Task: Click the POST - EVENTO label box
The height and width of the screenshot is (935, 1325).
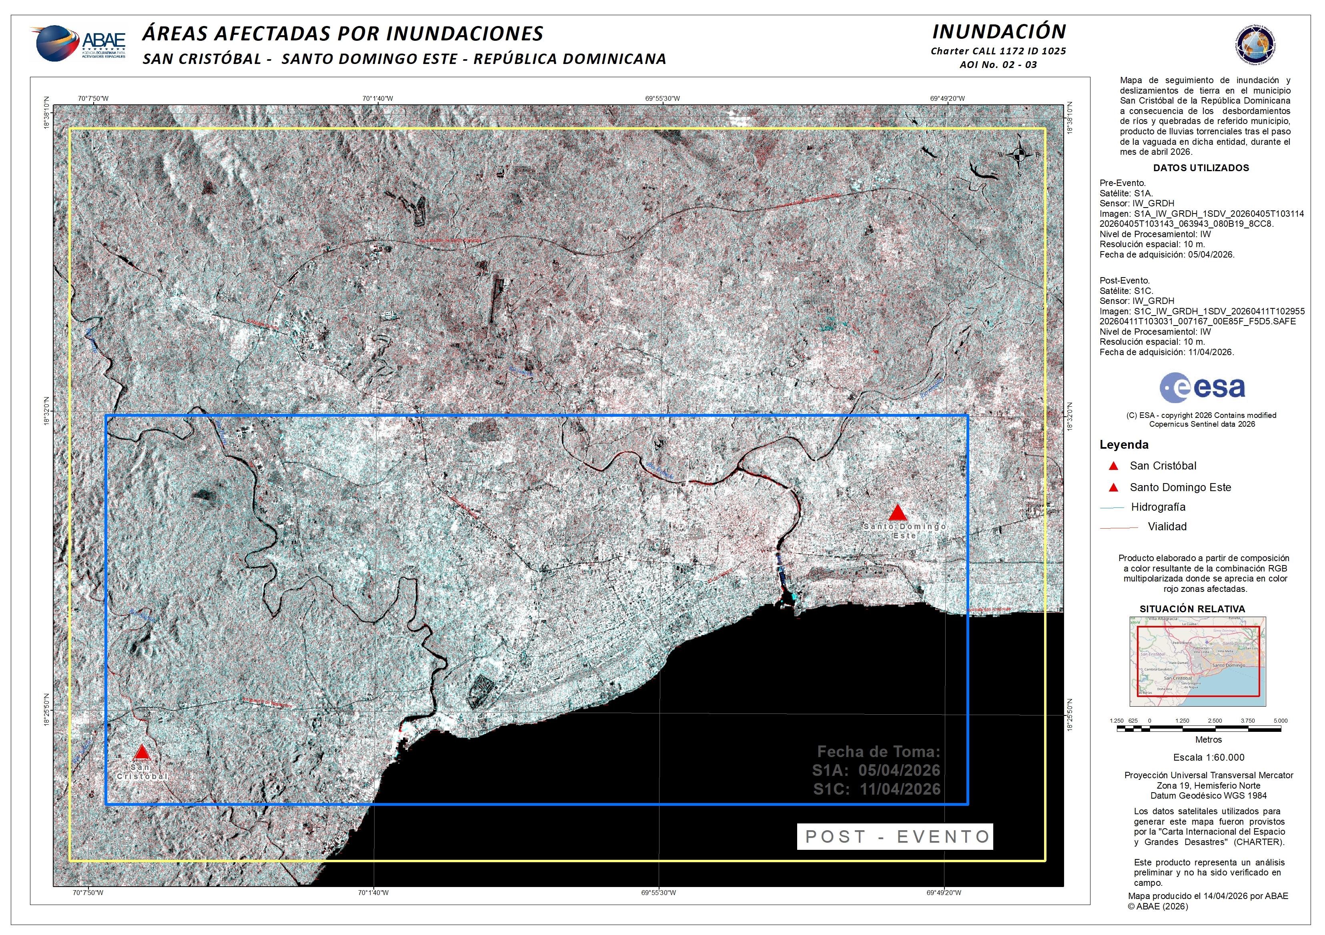Action: [x=894, y=837]
